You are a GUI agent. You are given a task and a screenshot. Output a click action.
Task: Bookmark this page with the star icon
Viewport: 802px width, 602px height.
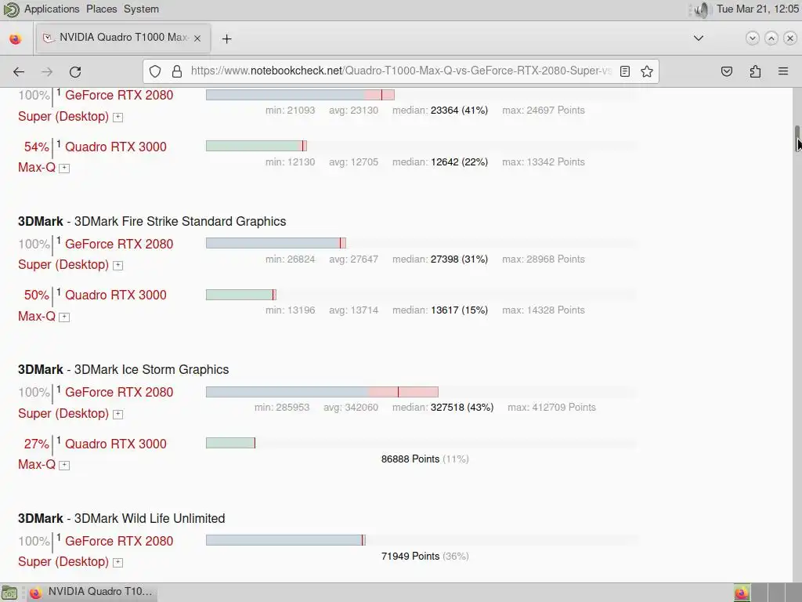[646, 71]
